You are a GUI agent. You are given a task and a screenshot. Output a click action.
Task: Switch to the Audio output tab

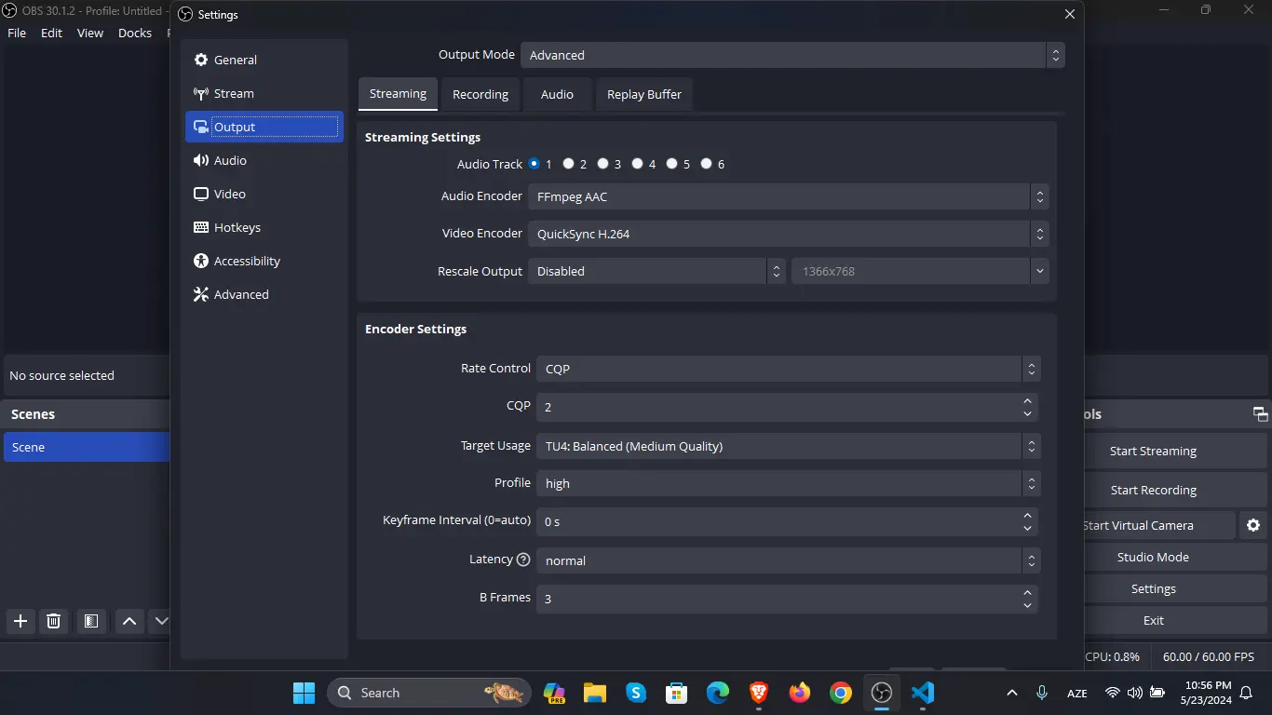click(557, 94)
